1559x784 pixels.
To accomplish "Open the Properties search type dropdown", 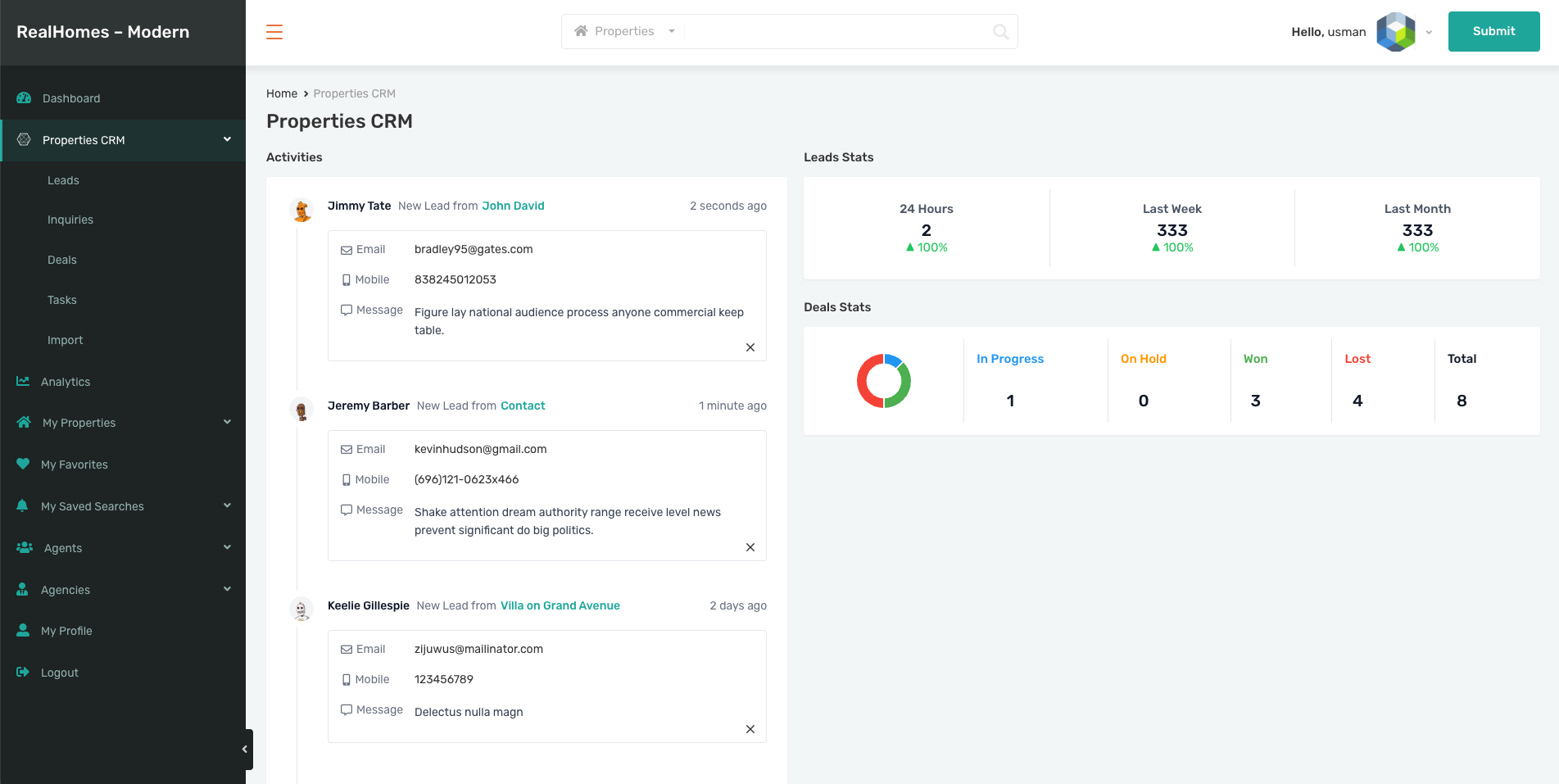I will point(625,32).
